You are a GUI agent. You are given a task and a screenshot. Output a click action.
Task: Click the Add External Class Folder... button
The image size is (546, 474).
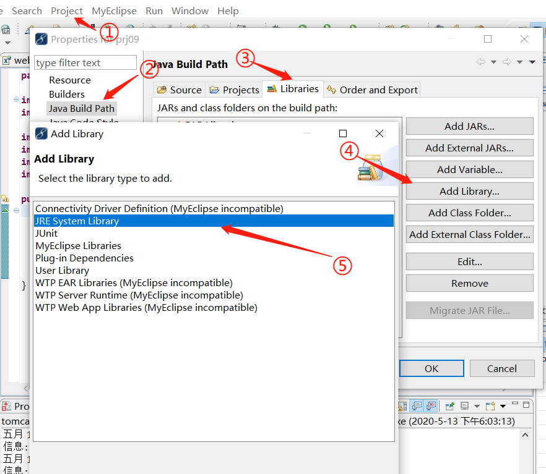pyautogui.click(x=469, y=235)
